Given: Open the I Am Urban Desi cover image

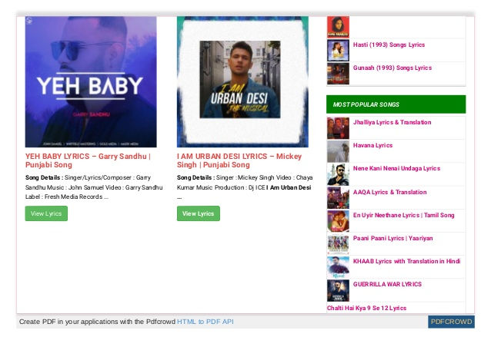Looking at the screenshot, I should (242, 82).
